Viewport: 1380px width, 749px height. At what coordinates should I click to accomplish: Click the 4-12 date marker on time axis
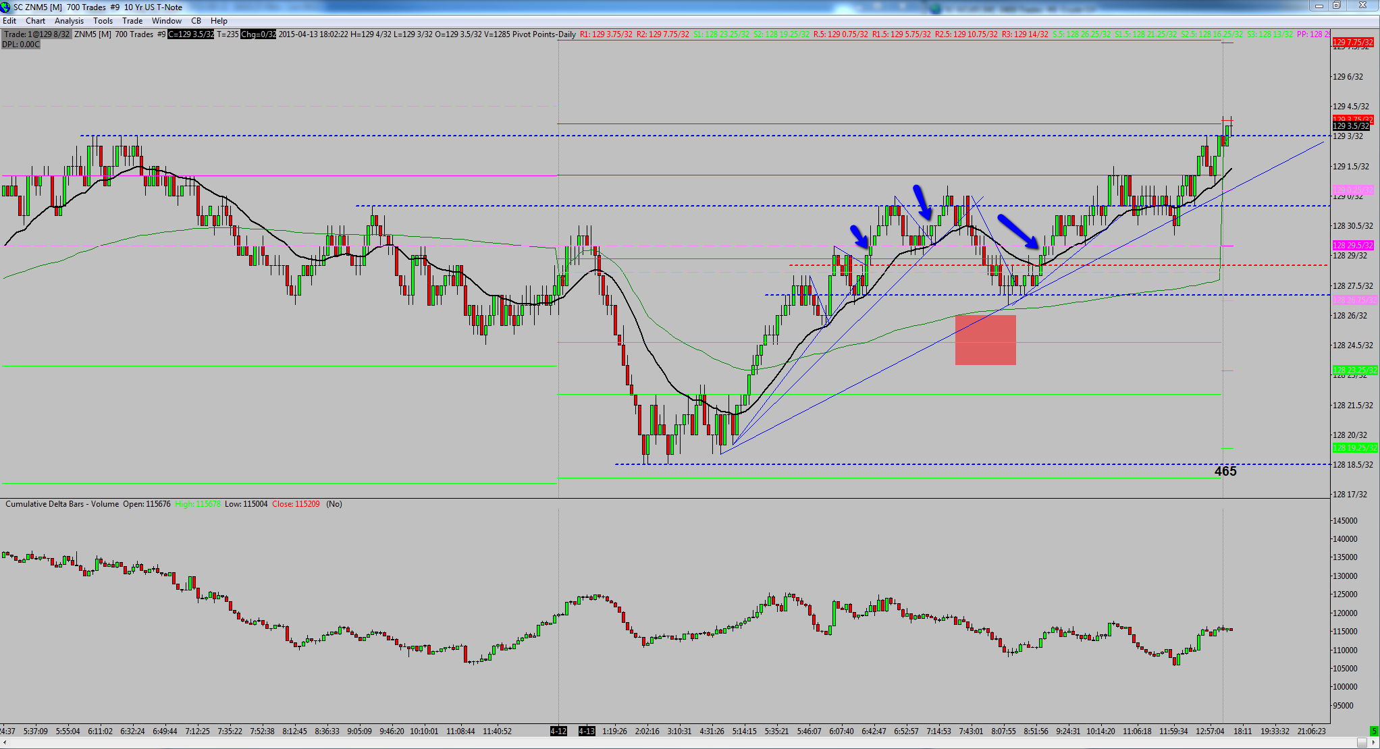(558, 731)
